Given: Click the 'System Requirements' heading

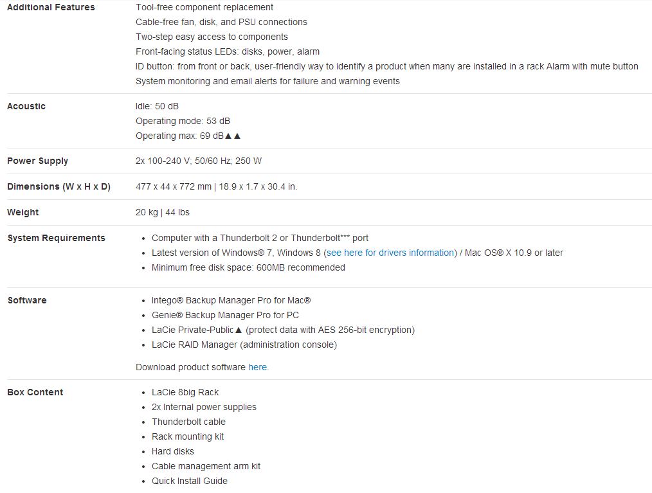Looking at the screenshot, I should click(x=56, y=238).
